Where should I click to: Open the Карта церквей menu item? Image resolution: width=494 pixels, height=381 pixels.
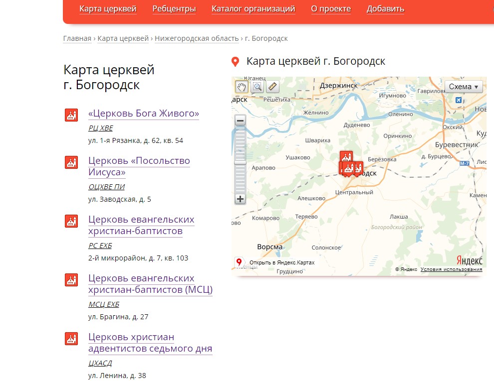pos(108,9)
